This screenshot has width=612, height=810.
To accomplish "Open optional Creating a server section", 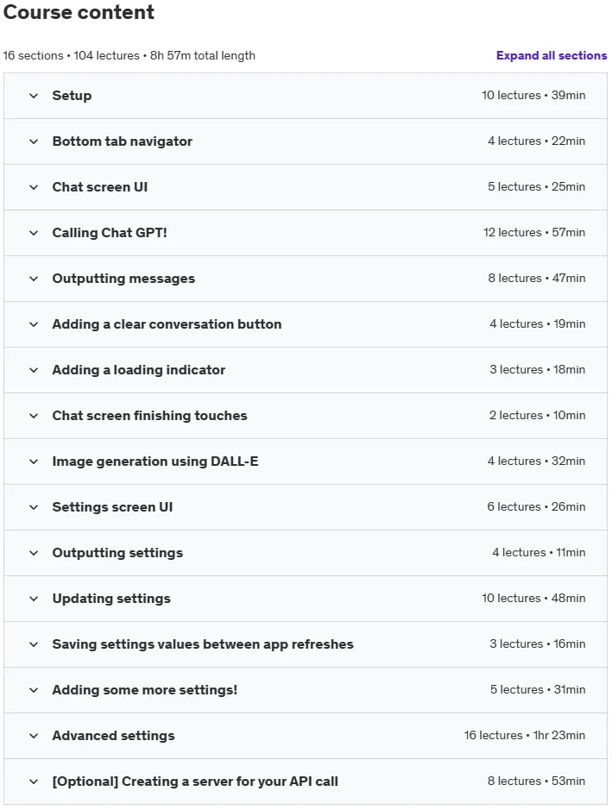I will 195,781.
